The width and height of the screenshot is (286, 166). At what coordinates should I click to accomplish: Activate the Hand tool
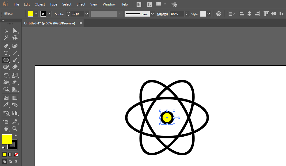[x=6, y=128]
